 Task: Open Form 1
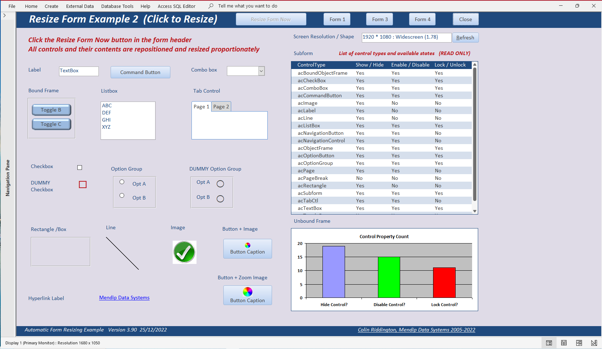point(337,19)
